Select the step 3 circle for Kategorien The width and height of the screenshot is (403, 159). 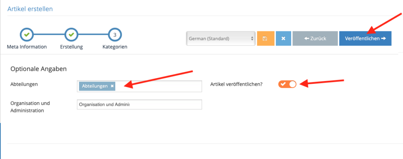pos(115,35)
